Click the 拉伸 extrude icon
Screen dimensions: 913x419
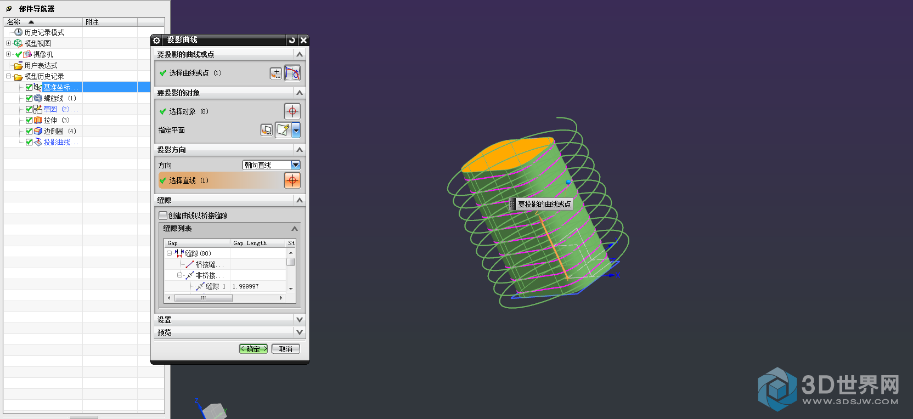38,120
